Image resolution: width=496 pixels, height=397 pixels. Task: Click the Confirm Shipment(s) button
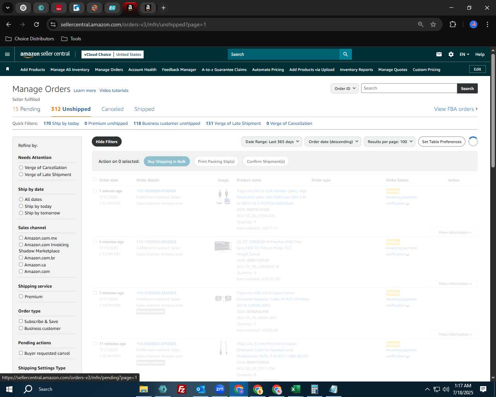pyautogui.click(x=266, y=161)
